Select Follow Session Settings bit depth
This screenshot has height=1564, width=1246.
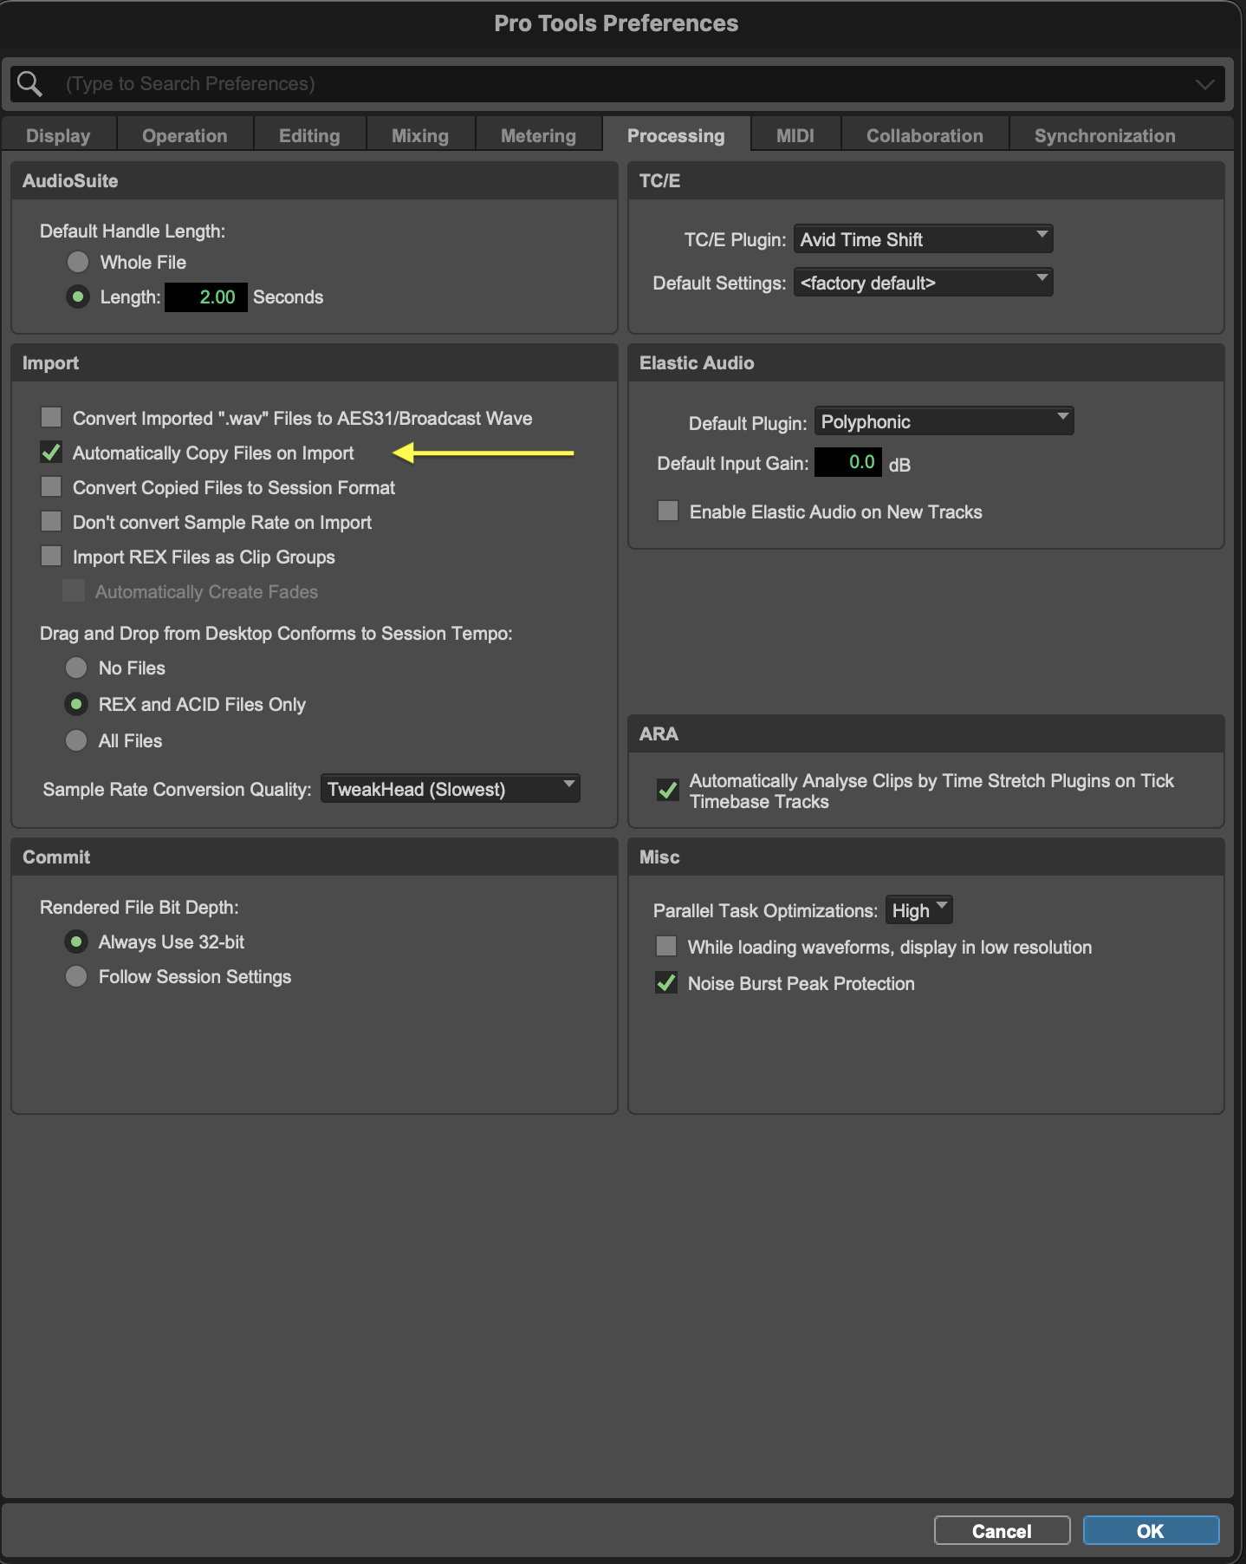pos(76,976)
